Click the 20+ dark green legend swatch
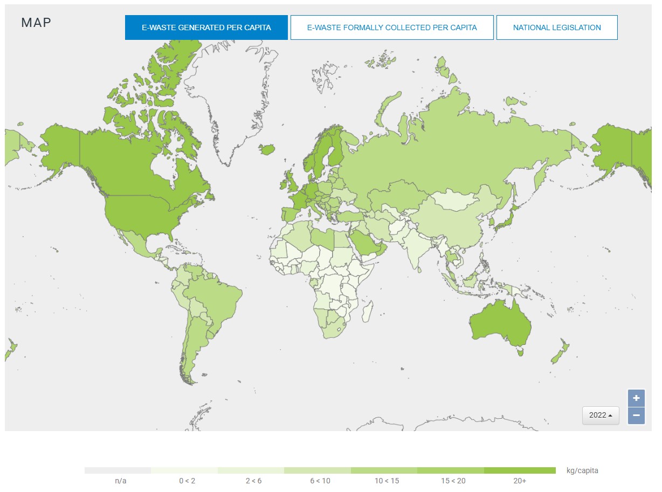 tap(520, 470)
